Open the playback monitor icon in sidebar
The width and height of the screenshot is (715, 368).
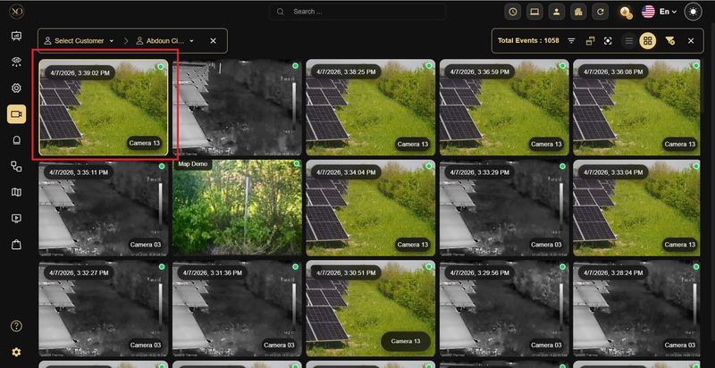(x=16, y=219)
